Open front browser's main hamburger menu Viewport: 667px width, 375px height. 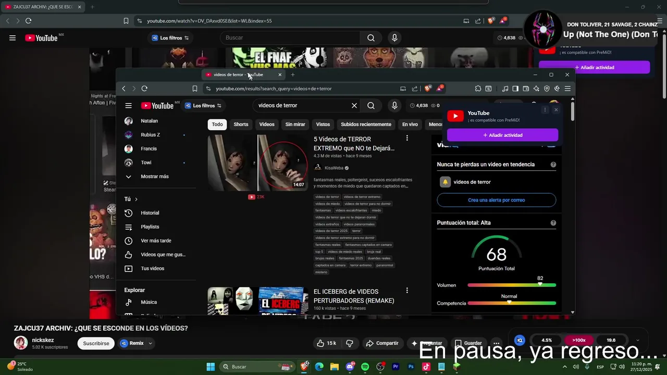[567, 89]
